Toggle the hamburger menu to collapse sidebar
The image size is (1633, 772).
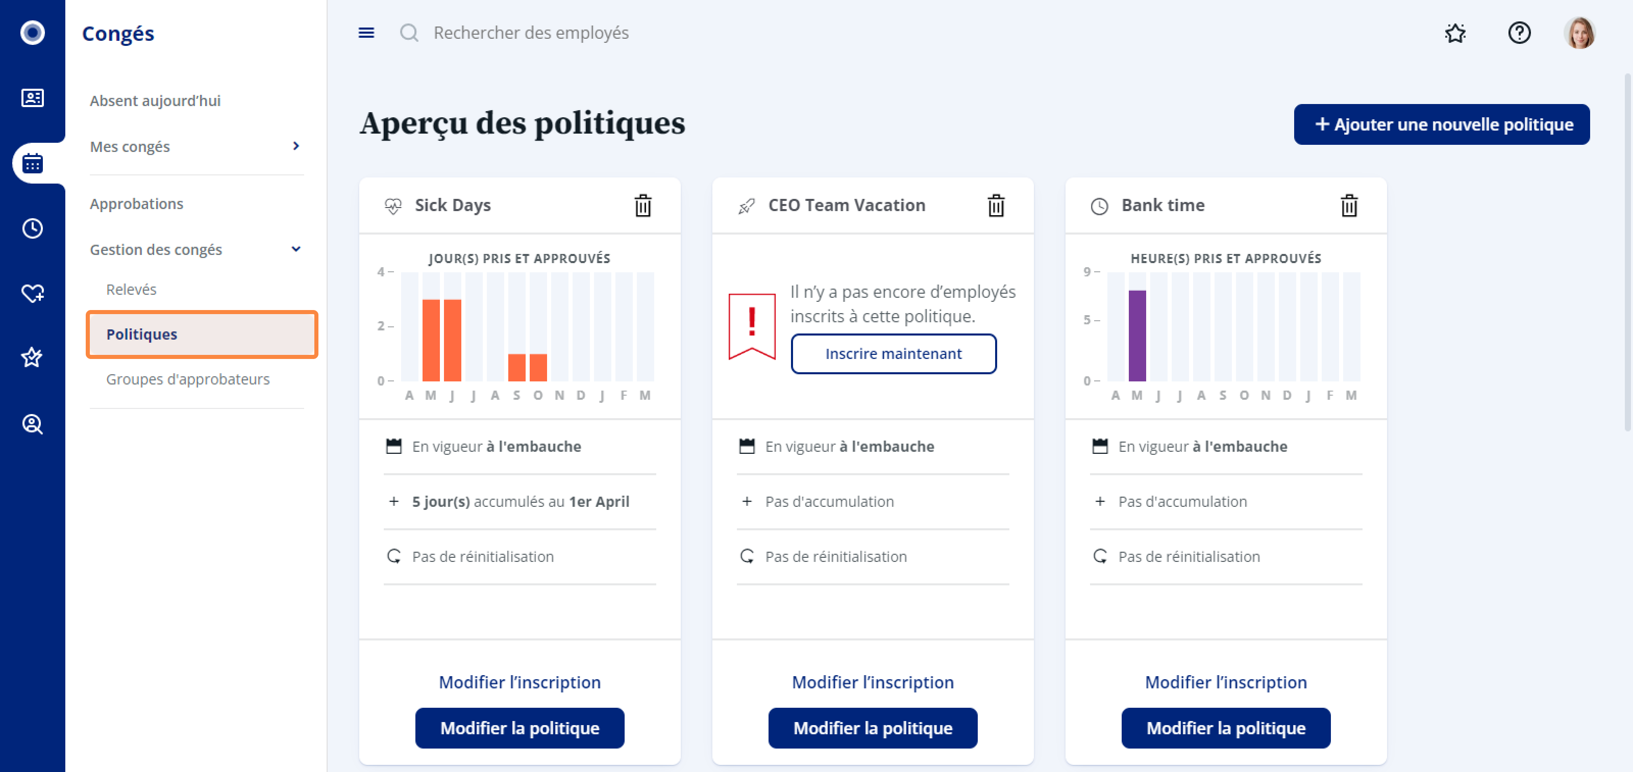[x=366, y=33]
